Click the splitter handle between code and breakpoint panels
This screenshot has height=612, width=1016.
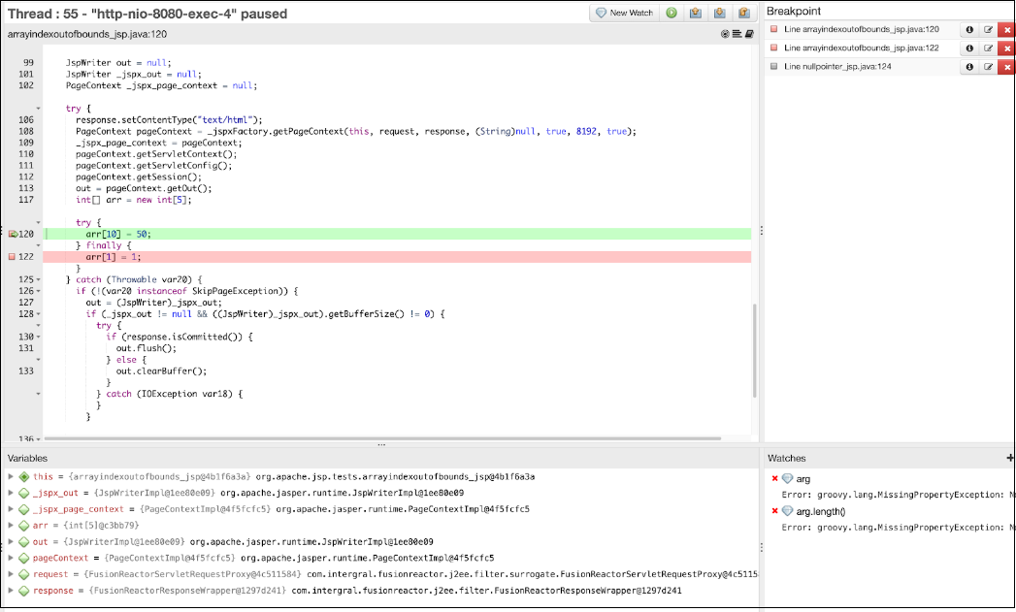pos(762,231)
